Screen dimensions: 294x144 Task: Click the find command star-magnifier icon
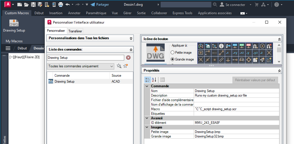coord(119,66)
